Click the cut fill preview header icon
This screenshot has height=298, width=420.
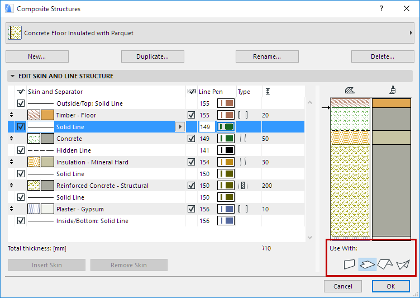tap(350, 91)
